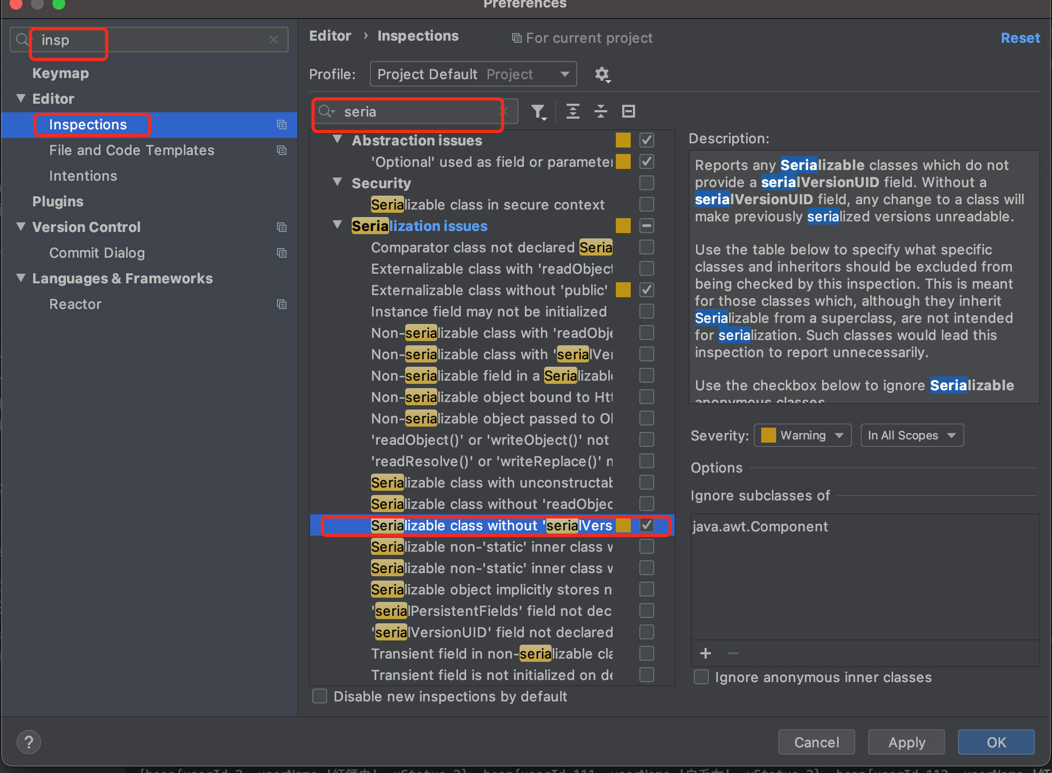Click the Cancel button
The width and height of the screenshot is (1052, 773).
[x=816, y=742]
